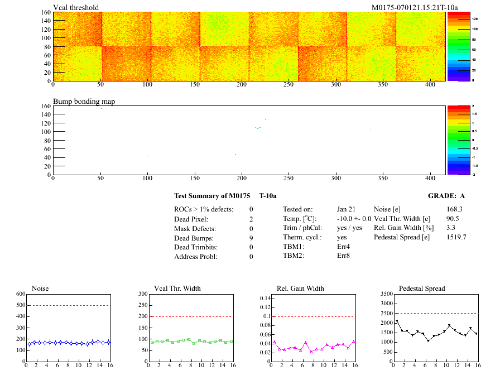Click the Bump bonding map color scale
This screenshot has height=375, width=500.
pos(458,140)
